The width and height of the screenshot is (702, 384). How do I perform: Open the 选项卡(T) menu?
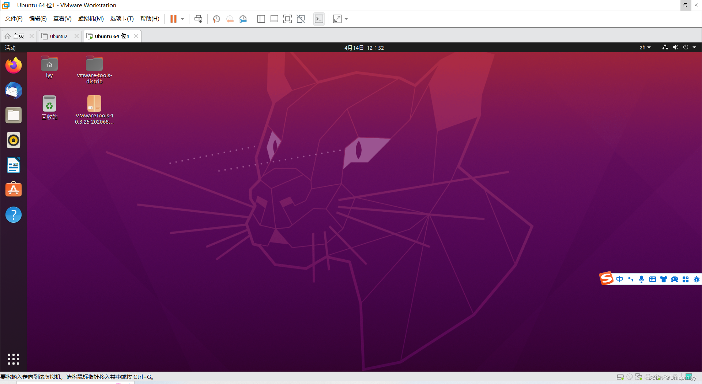pos(122,19)
